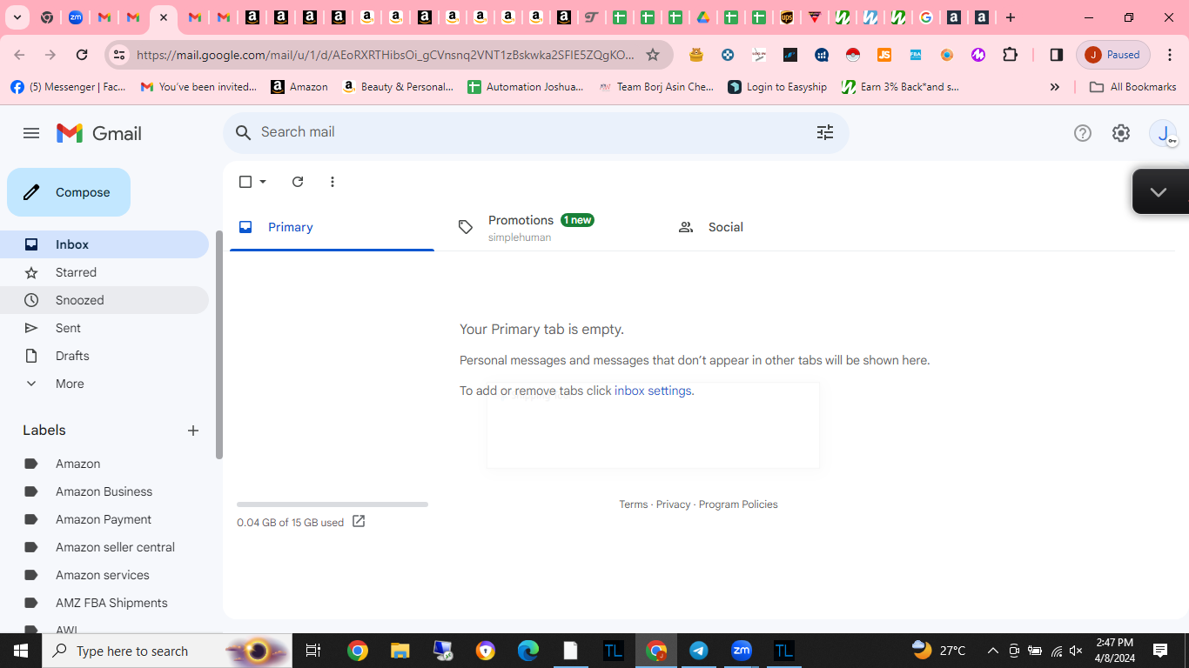This screenshot has width=1189, height=668.
Task: Create a new label with the plus icon
Action: point(193,431)
